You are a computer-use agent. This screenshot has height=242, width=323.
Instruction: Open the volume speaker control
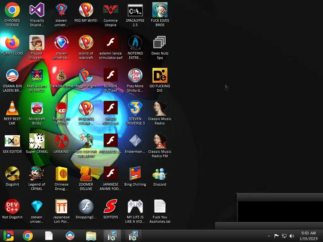pos(292,236)
